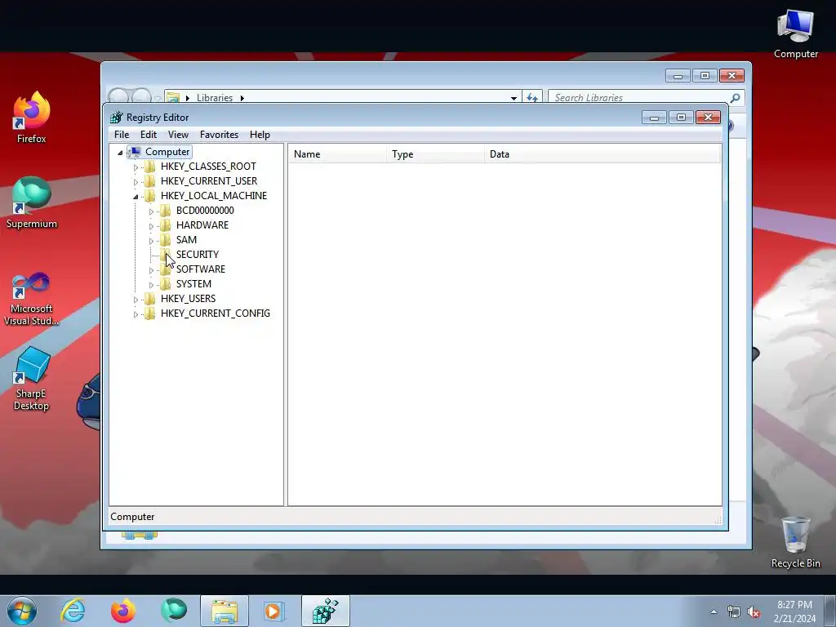Click the HKEY_CLASSES_ROOT folder icon

[150, 167]
